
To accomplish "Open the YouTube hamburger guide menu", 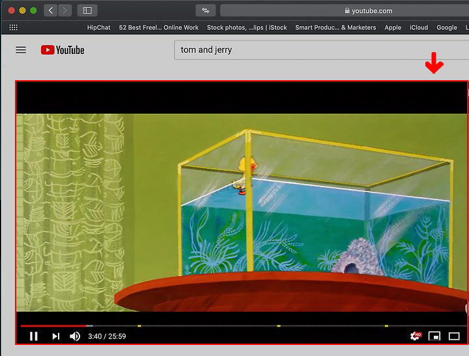I will pyautogui.click(x=21, y=50).
